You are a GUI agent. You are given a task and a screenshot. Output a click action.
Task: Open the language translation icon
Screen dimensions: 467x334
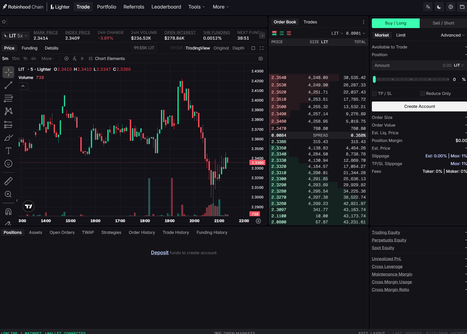point(428,7)
